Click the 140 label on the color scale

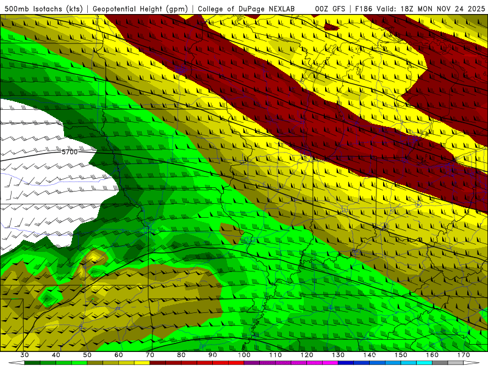[370, 355]
